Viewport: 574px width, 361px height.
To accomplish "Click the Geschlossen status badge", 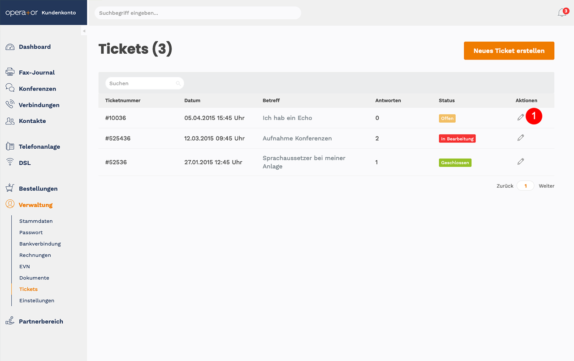I will pos(455,163).
